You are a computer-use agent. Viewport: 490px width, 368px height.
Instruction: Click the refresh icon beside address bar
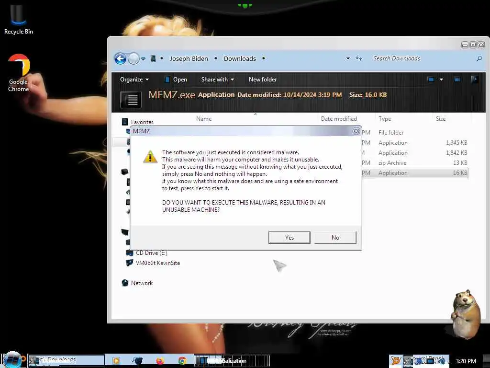tap(359, 58)
